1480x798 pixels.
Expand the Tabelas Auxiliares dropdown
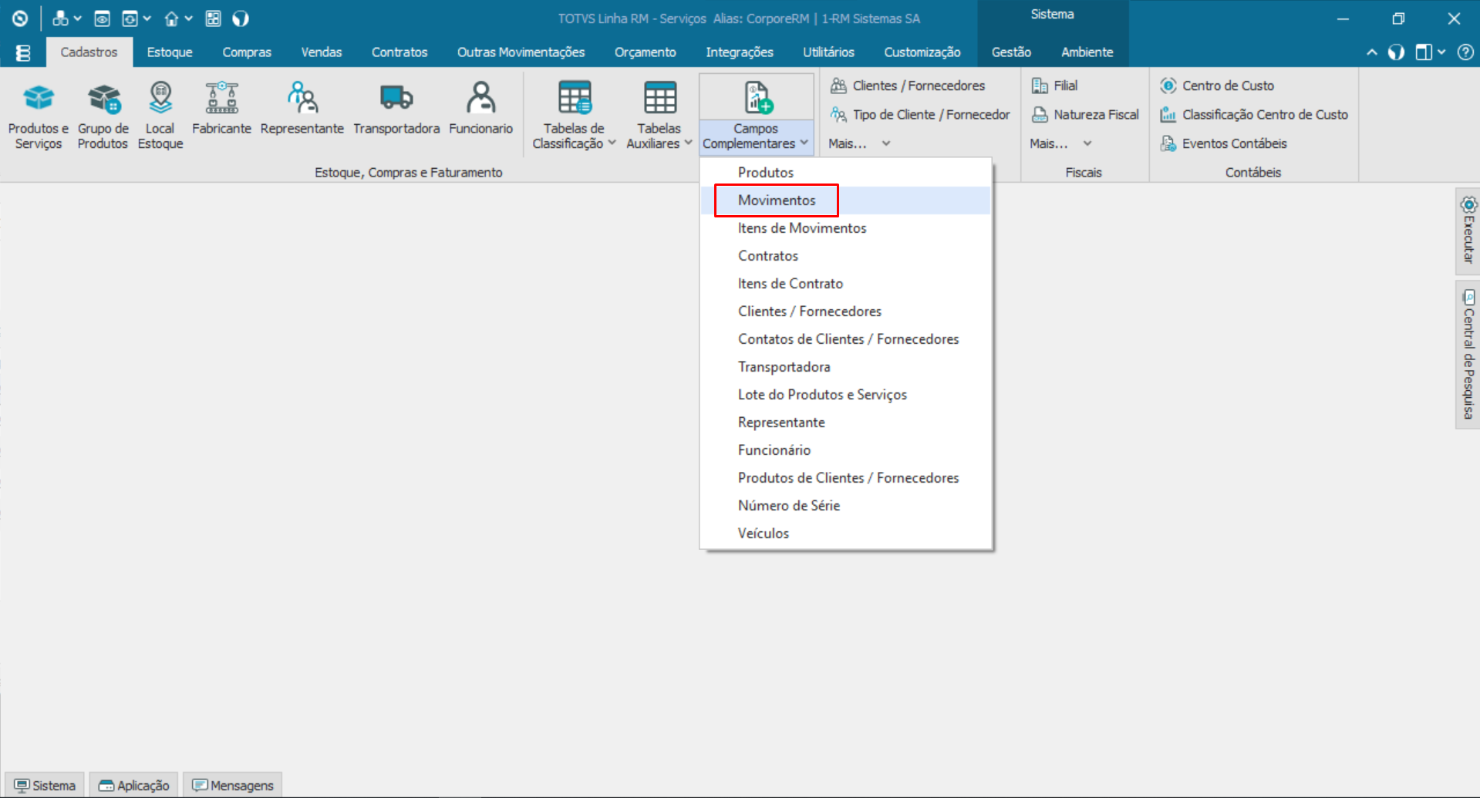pyautogui.click(x=659, y=136)
